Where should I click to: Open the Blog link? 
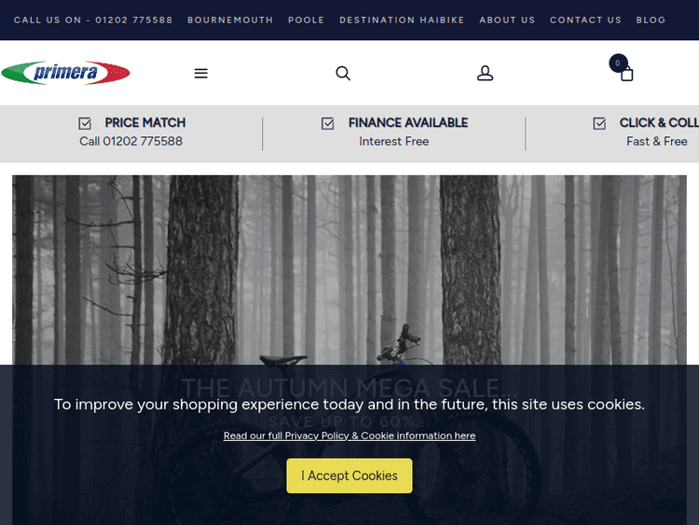pos(651,20)
